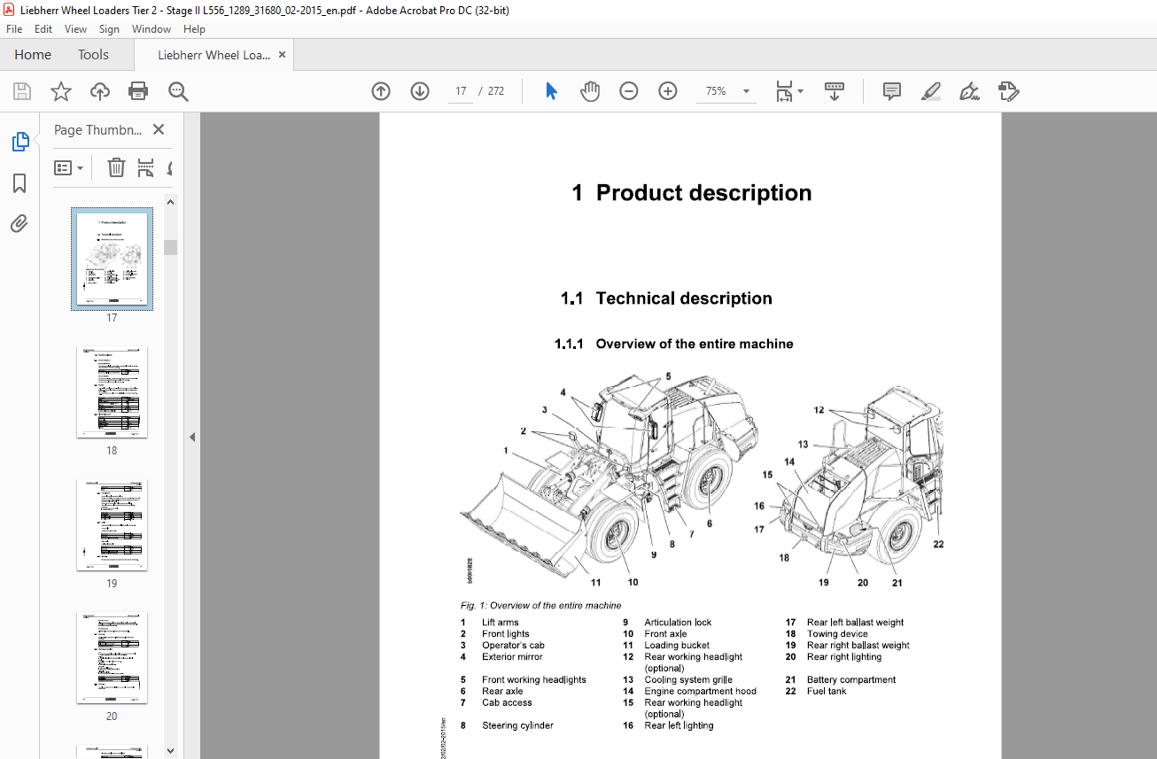1157x759 pixels.
Task: Open the Bookmarks panel
Action: (19, 183)
